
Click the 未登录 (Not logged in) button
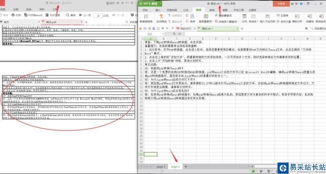click(x=281, y=4)
